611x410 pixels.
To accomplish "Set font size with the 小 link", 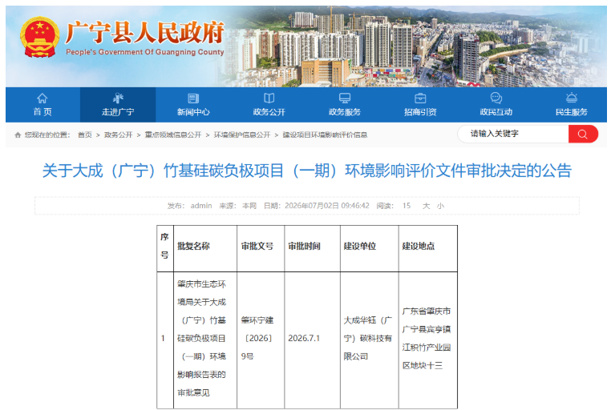I will pyautogui.click(x=440, y=206).
